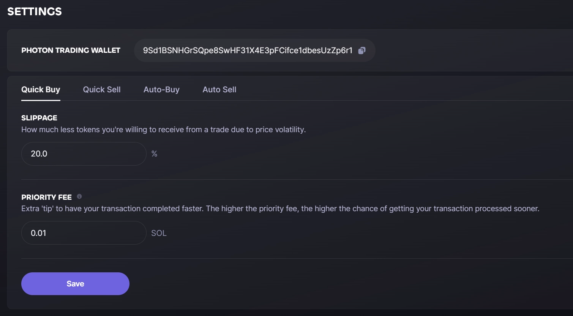Image resolution: width=573 pixels, height=316 pixels.
Task: Click the SLIPPAGE section label
Action: (x=39, y=118)
